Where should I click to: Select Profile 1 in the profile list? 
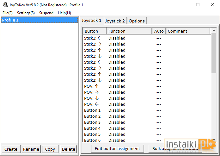[x=40, y=20]
